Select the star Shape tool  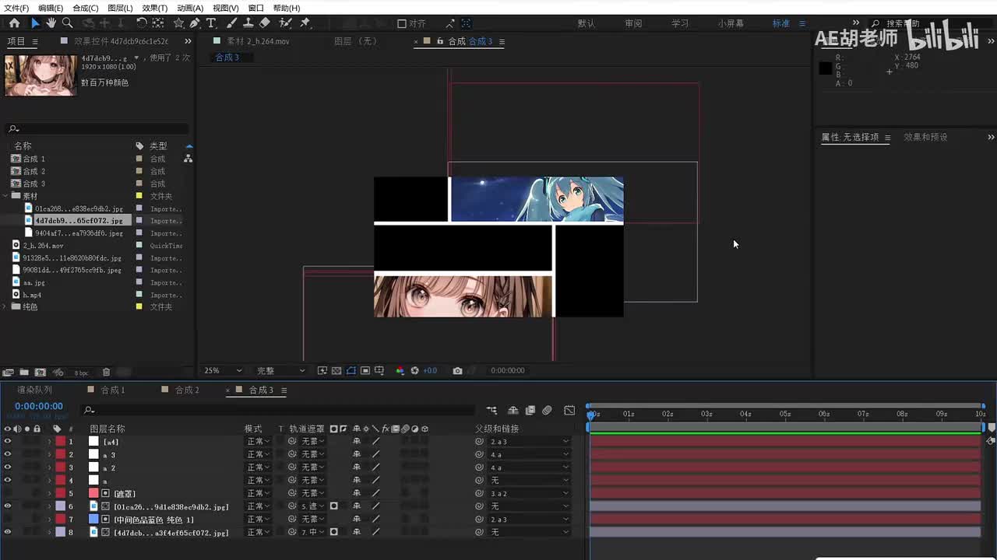(x=179, y=23)
